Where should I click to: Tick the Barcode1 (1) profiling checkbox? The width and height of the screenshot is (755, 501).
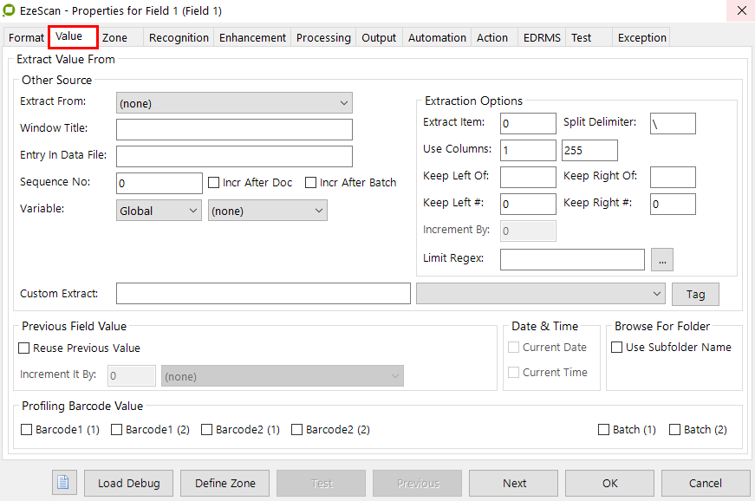coord(27,430)
